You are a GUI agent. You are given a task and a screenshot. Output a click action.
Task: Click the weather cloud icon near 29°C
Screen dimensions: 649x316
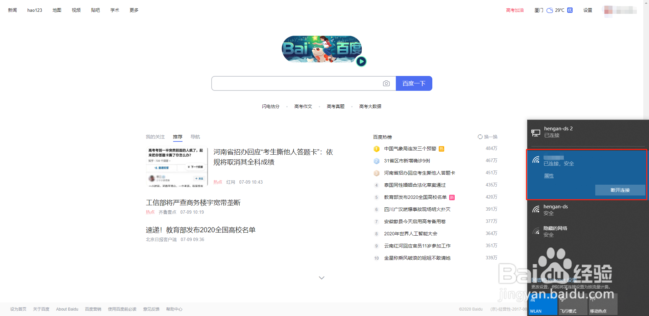pos(549,10)
